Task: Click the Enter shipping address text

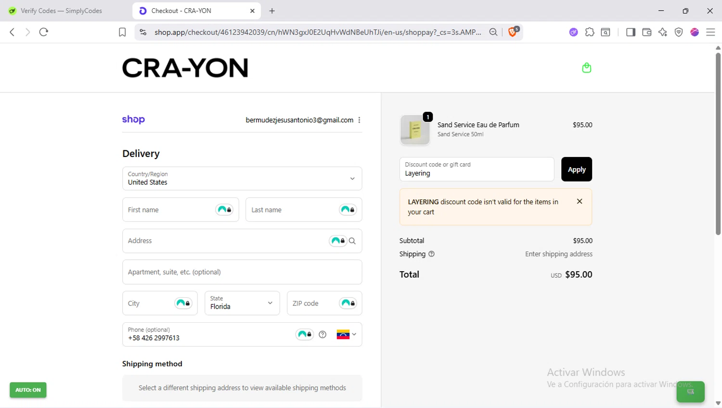Action: 559,254
